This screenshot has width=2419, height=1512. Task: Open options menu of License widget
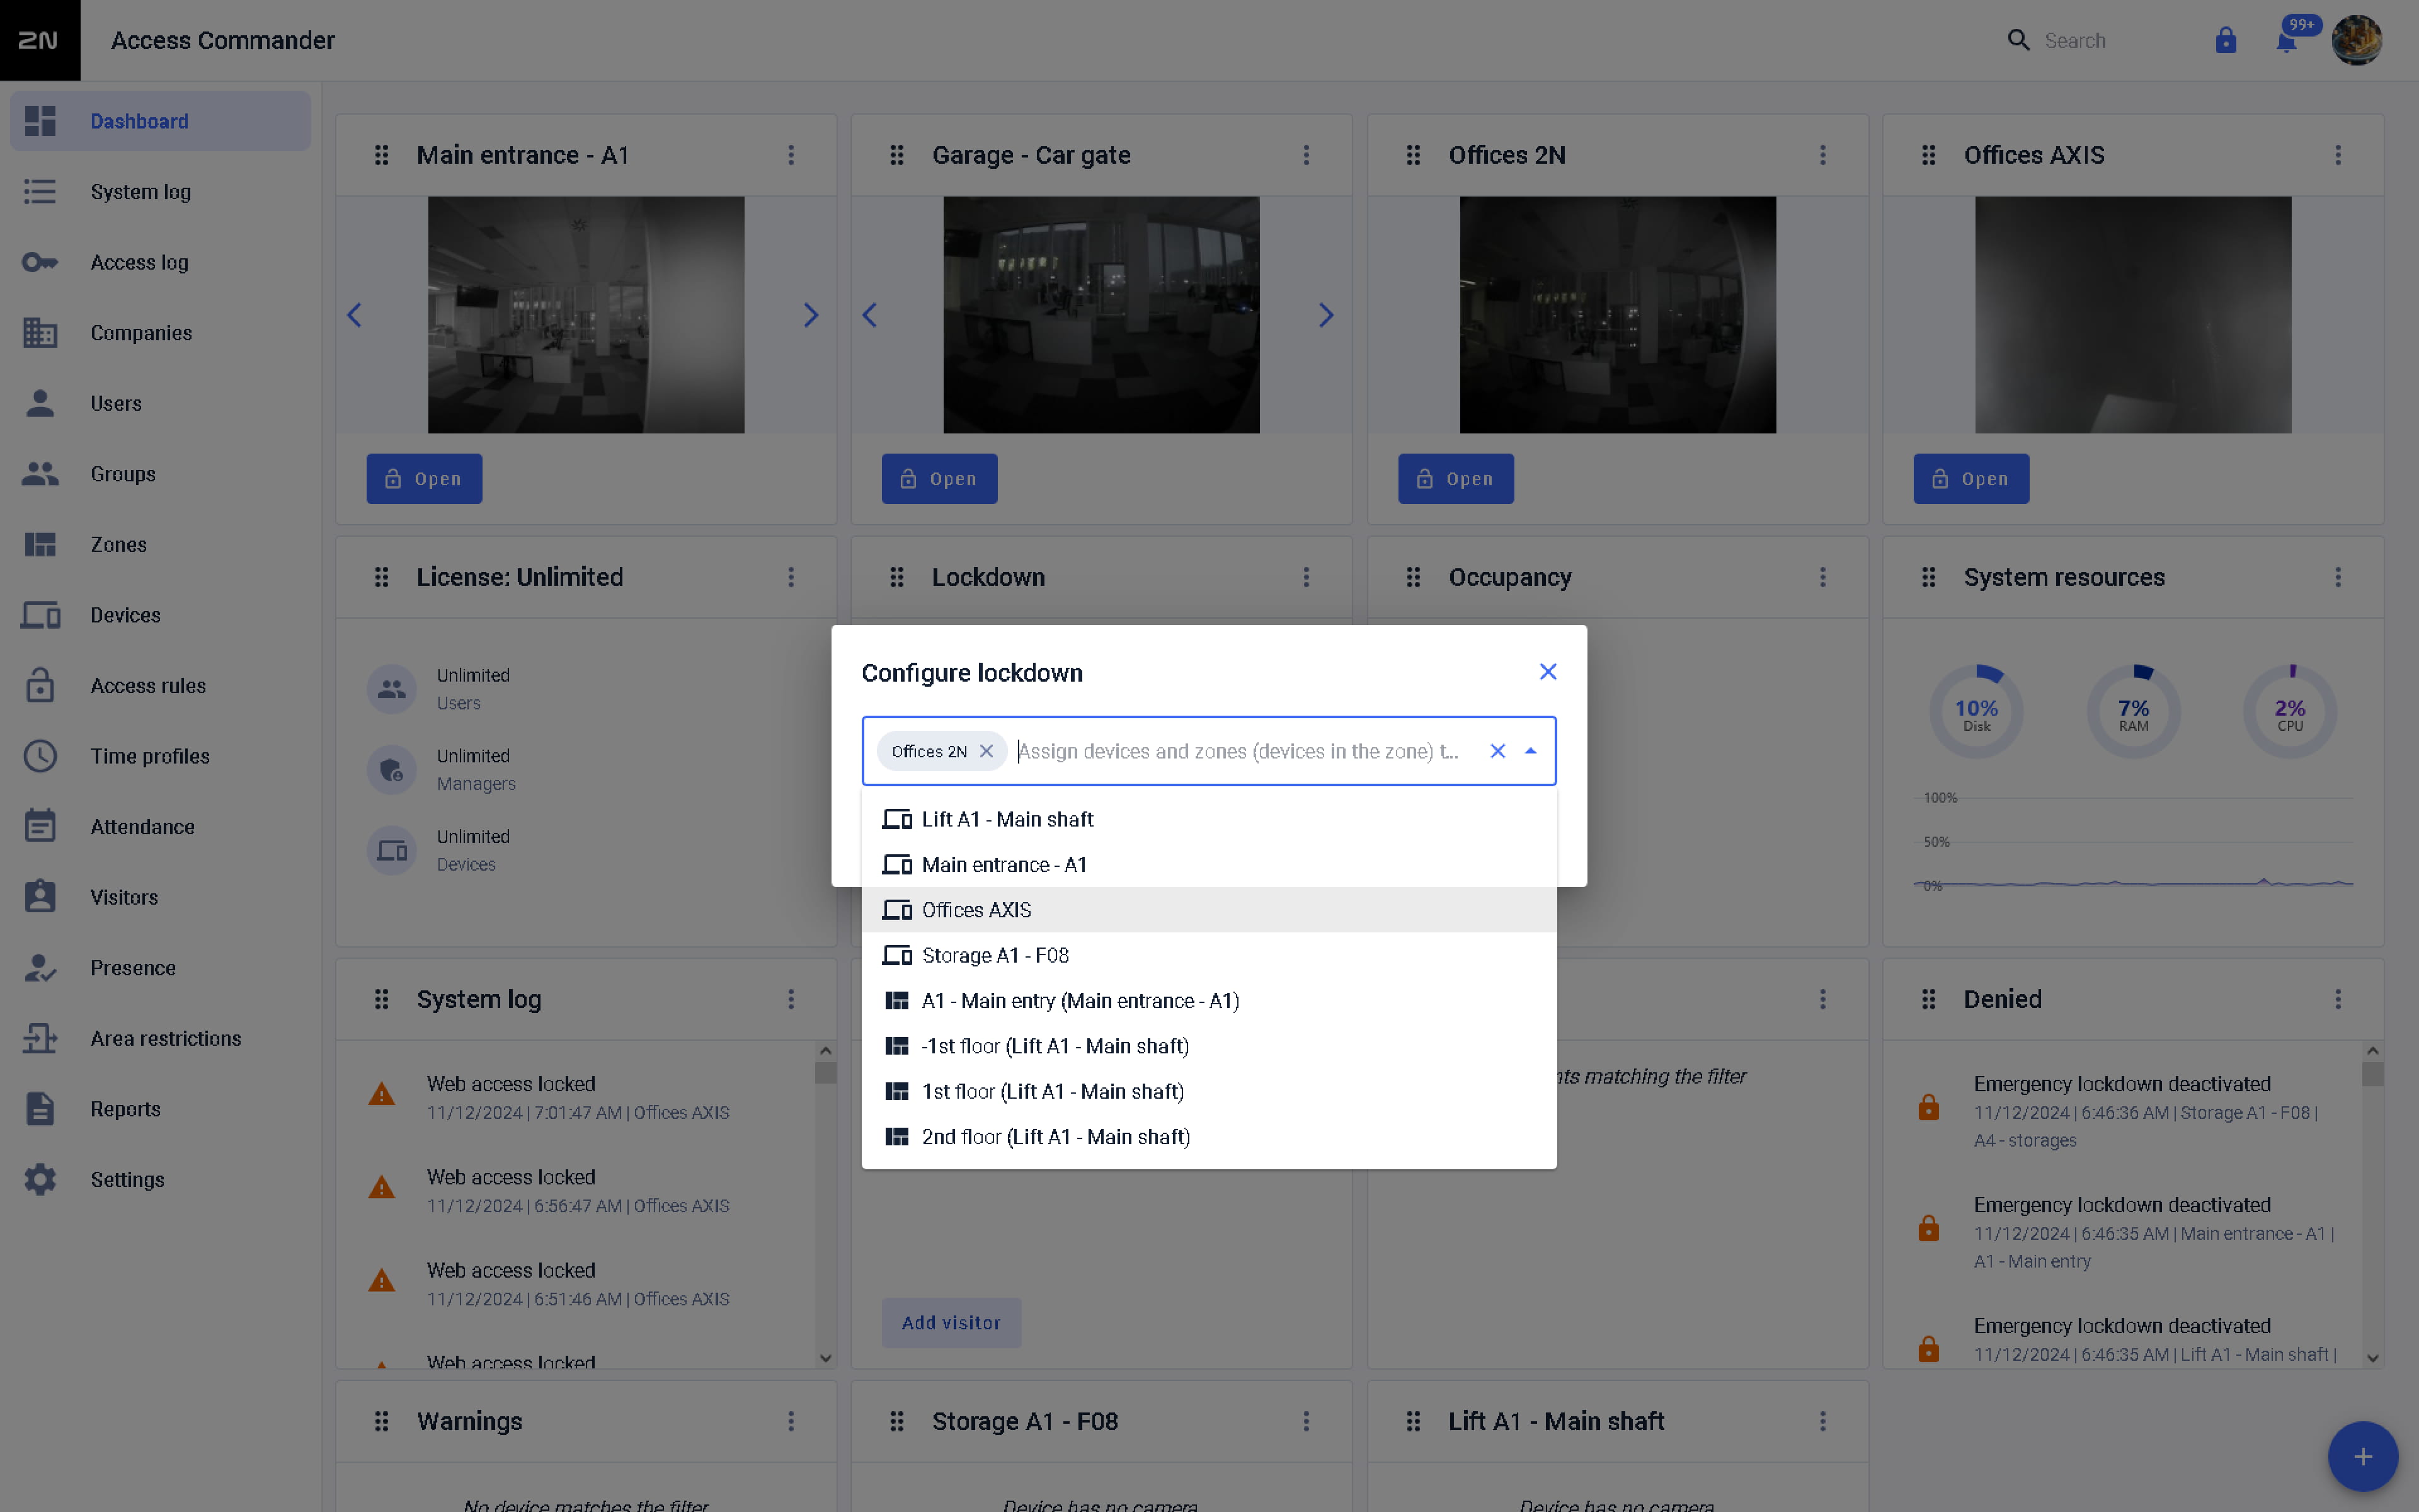click(791, 577)
